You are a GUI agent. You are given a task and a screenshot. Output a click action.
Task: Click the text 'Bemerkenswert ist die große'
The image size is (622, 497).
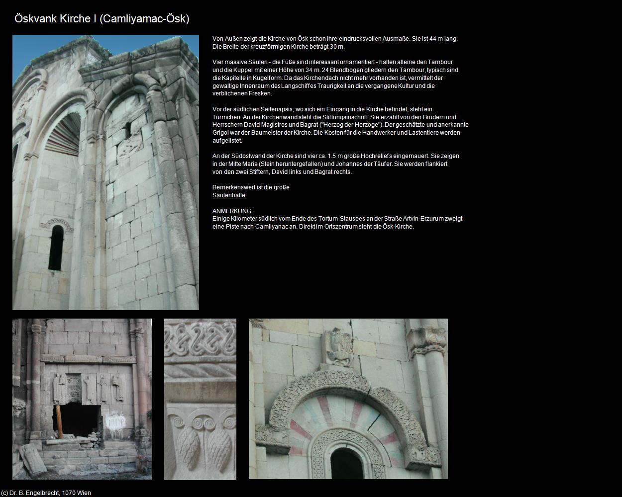[x=251, y=187]
